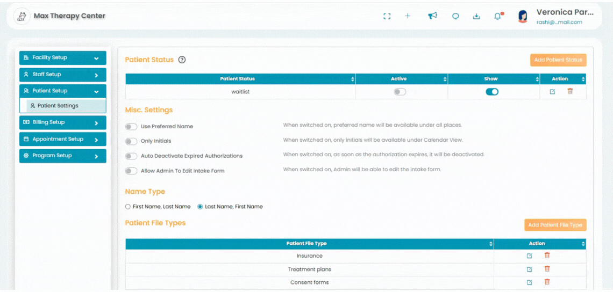Edit the waitlist patient status
This screenshot has width=613, height=292.
552,92
